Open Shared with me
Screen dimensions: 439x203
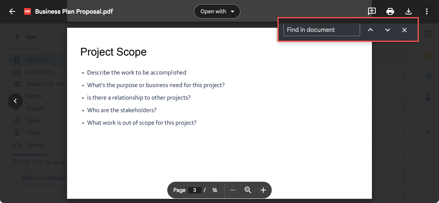click(45, 84)
